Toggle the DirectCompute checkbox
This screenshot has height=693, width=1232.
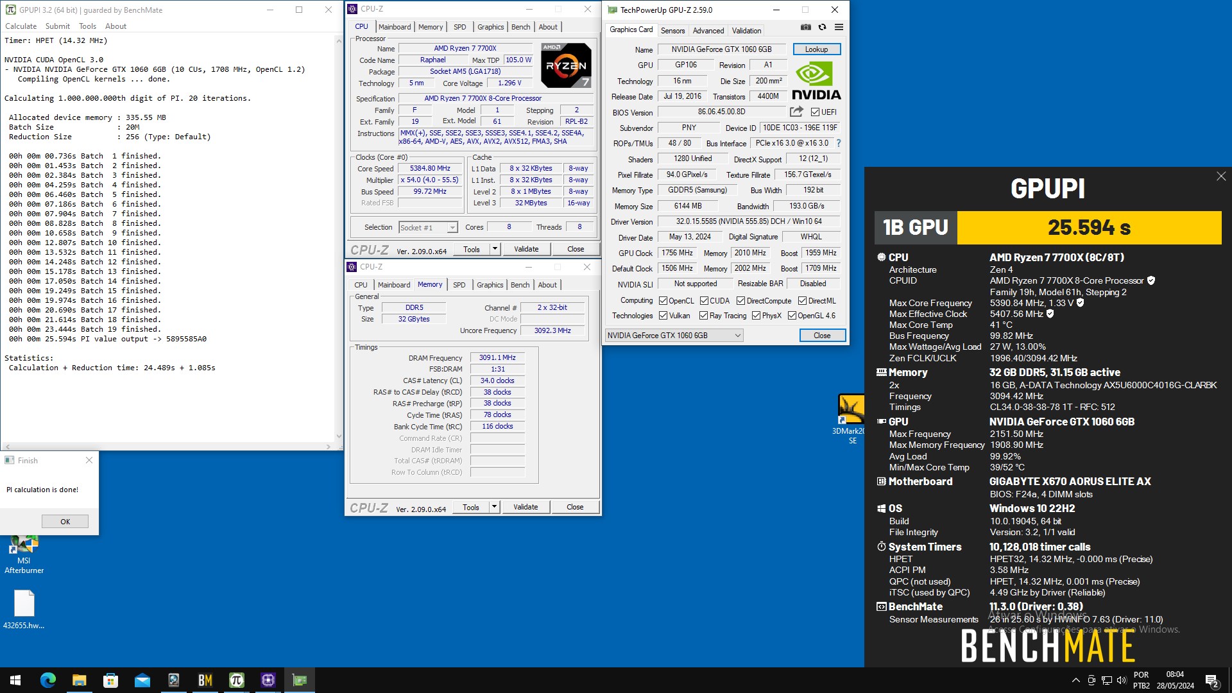point(740,301)
